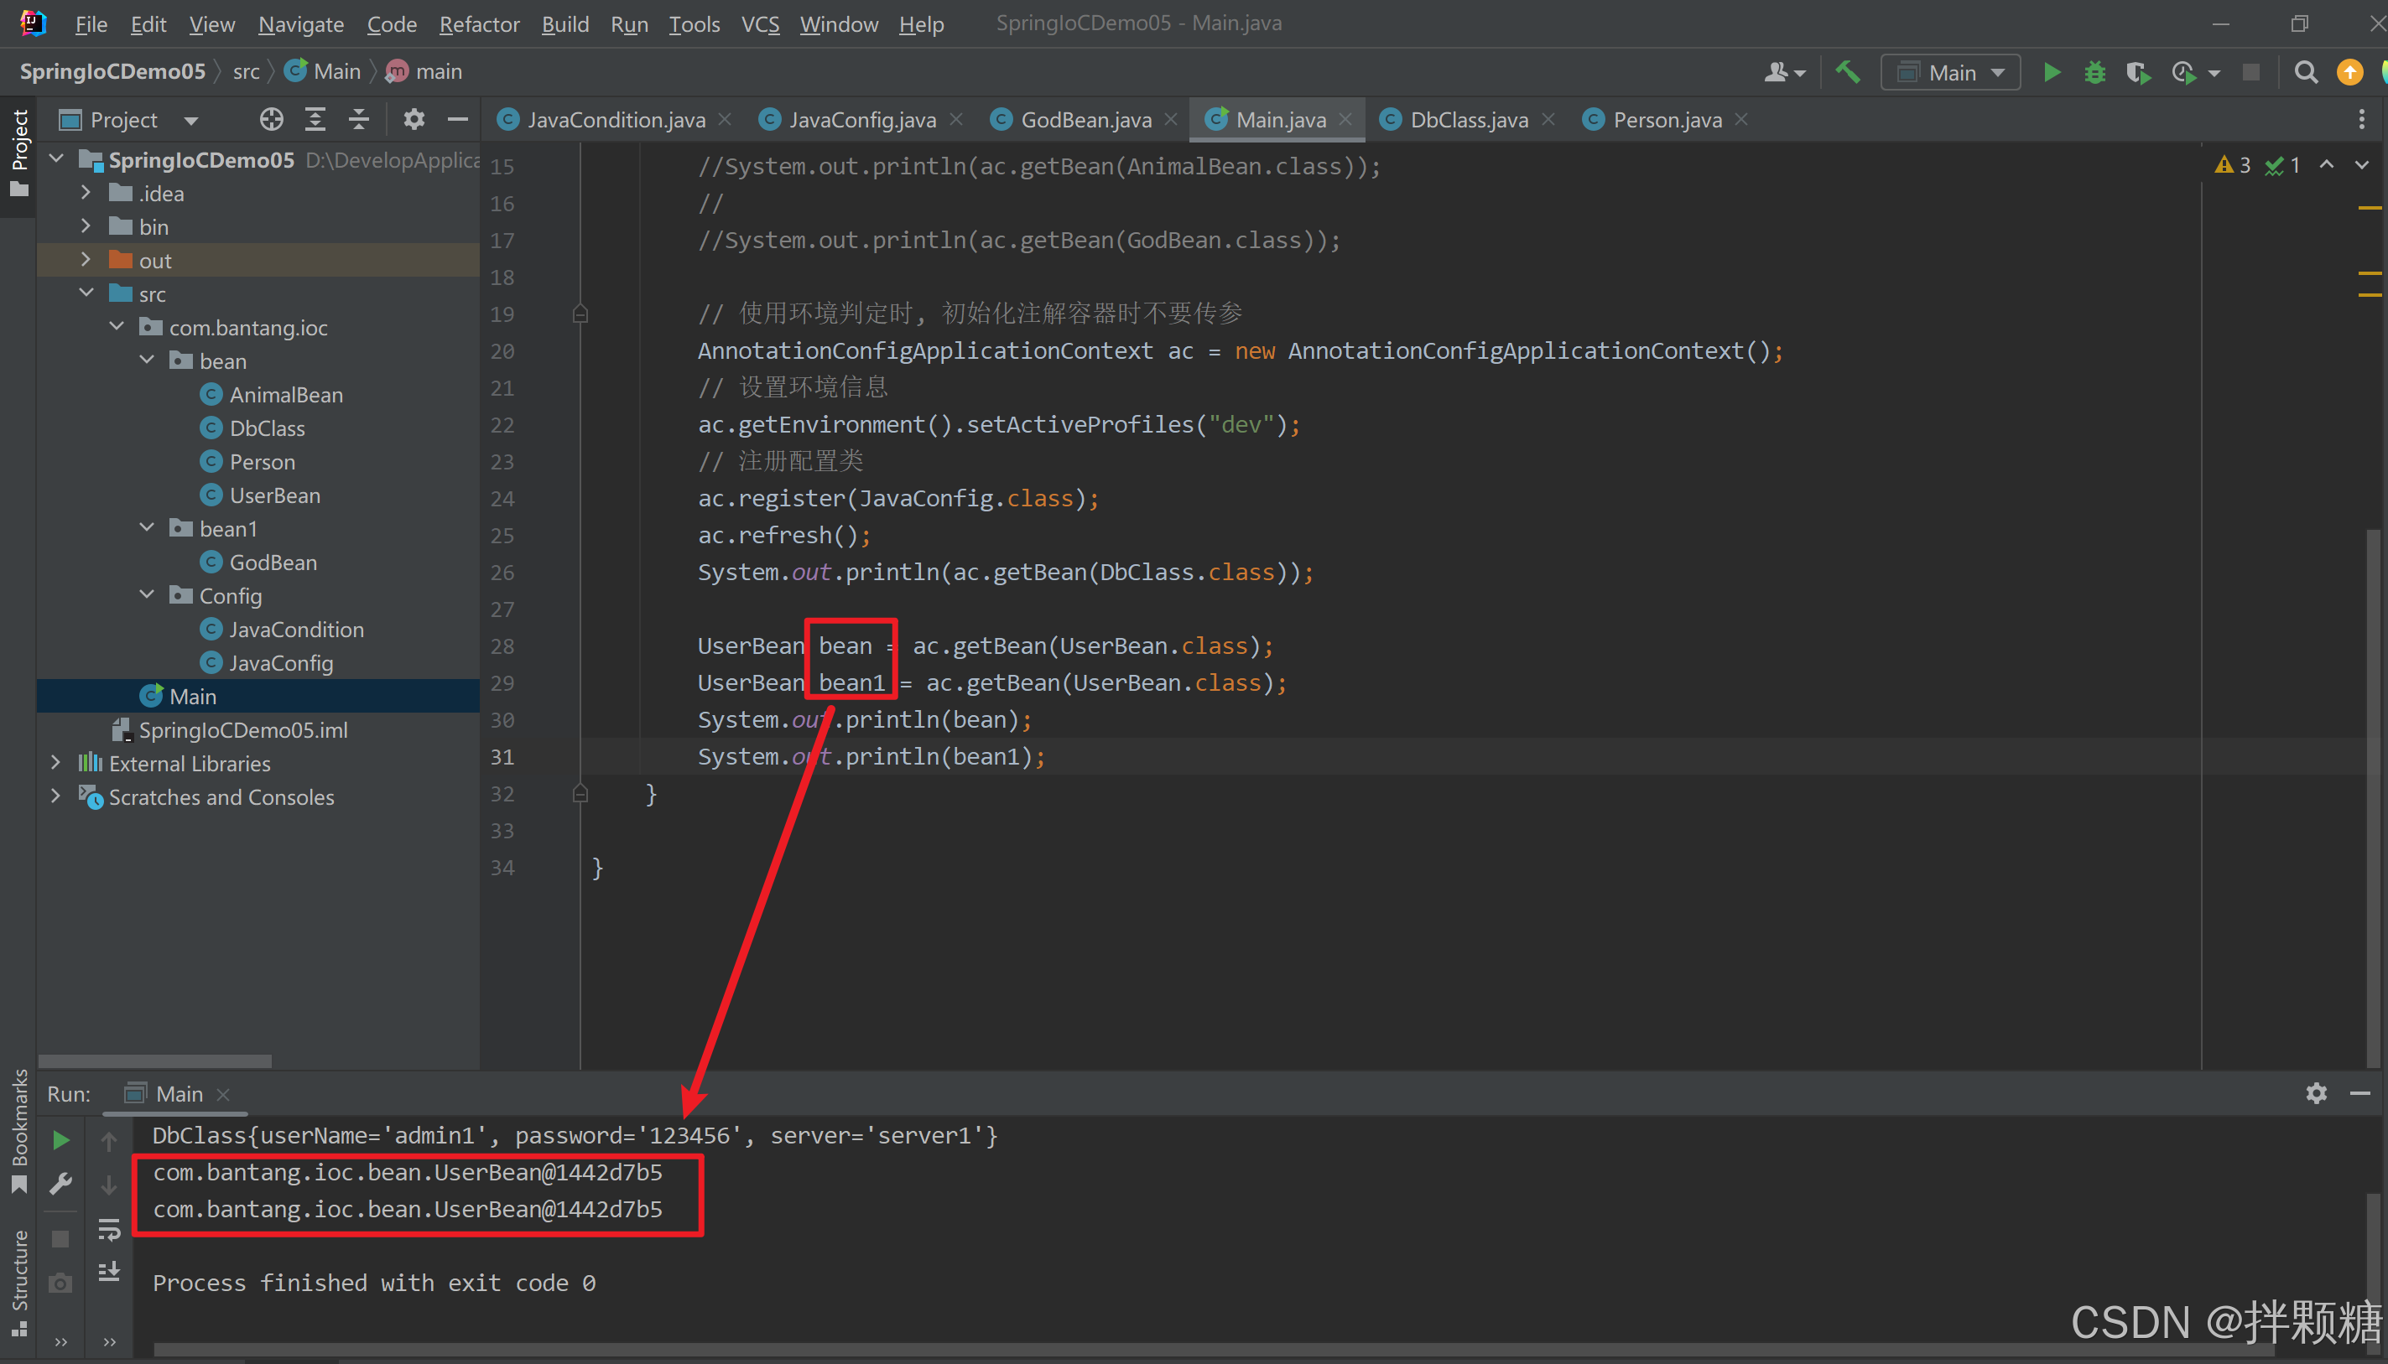Click the Select Opened File crosshair icon
The width and height of the screenshot is (2388, 1364).
point(271,119)
